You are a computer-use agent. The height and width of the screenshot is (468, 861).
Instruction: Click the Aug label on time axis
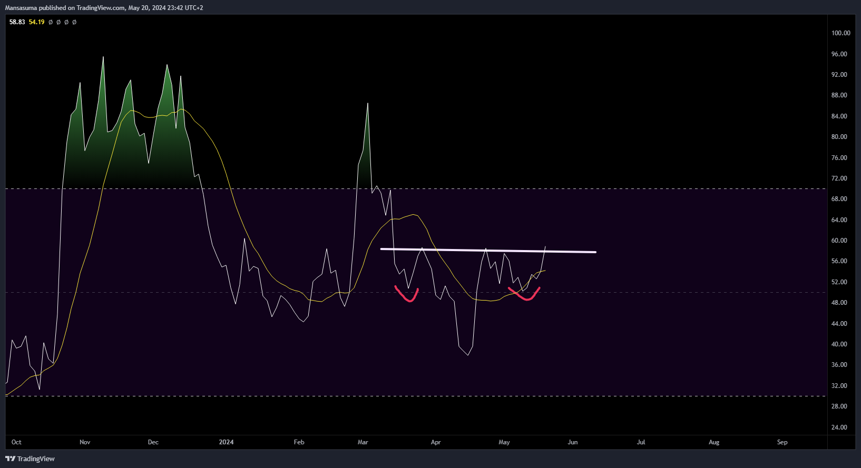click(x=714, y=442)
